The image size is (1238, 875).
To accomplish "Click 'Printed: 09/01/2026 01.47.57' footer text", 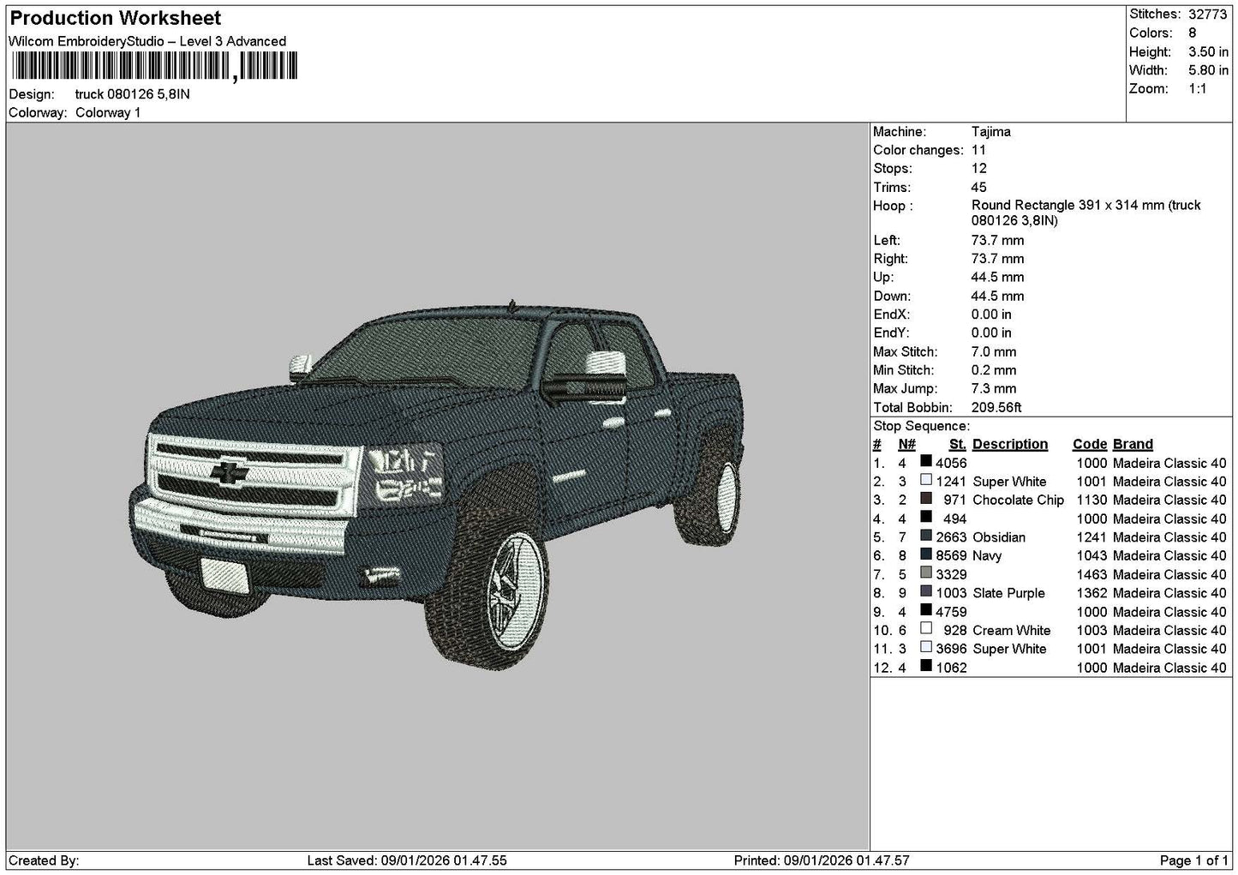I will coord(822,860).
